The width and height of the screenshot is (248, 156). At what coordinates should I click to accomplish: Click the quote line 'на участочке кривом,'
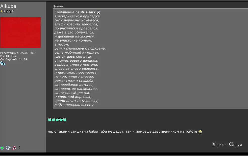click(73, 41)
